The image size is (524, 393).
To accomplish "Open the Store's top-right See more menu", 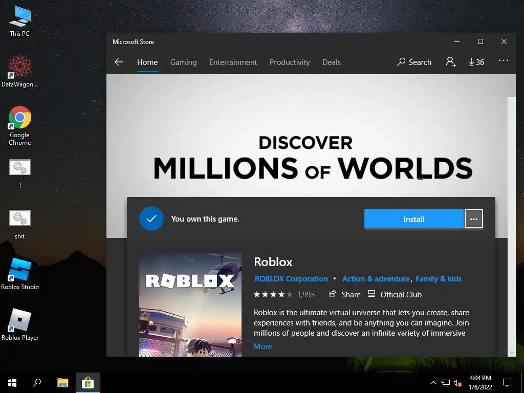I will pos(504,60).
